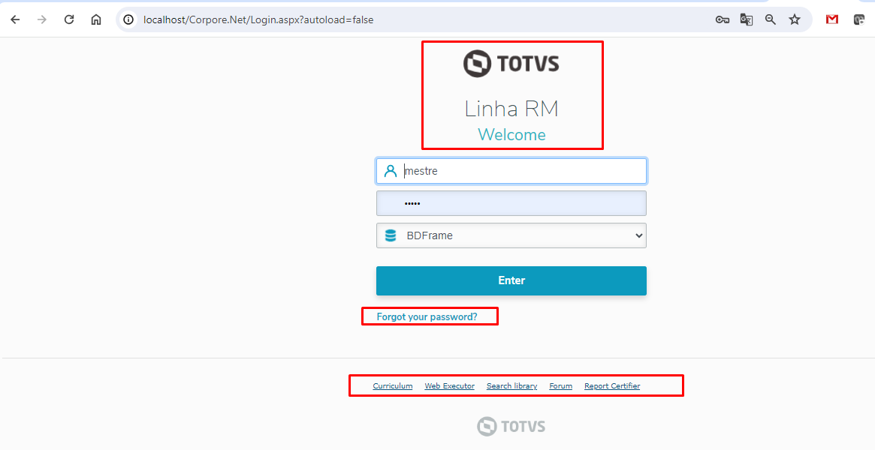The width and height of the screenshot is (875, 450).
Task: Focus the password field
Action: point(511,203)
